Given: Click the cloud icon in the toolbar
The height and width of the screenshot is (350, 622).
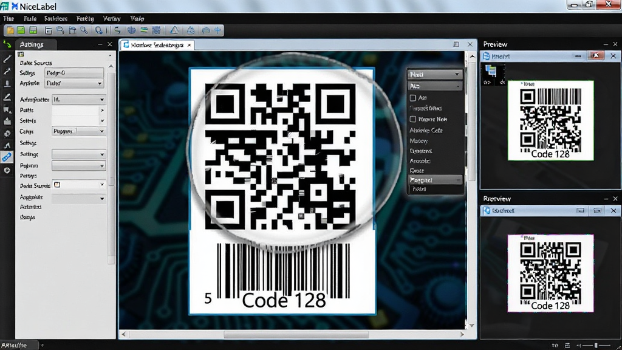Looking at the screenshot, I should [206, 30].
